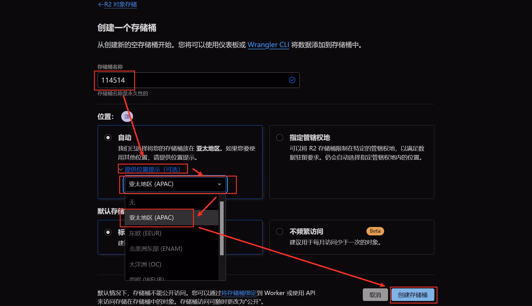
Task: Click the location documentation book icon
Action: 127,116
